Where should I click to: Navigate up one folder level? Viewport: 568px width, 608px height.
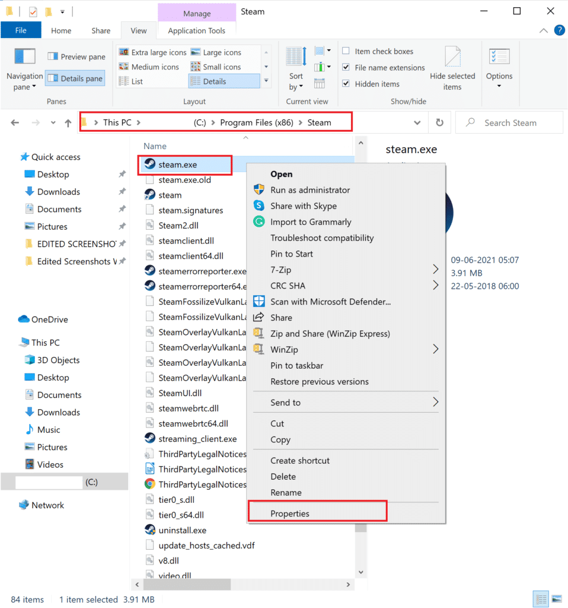tap(68, 122)
